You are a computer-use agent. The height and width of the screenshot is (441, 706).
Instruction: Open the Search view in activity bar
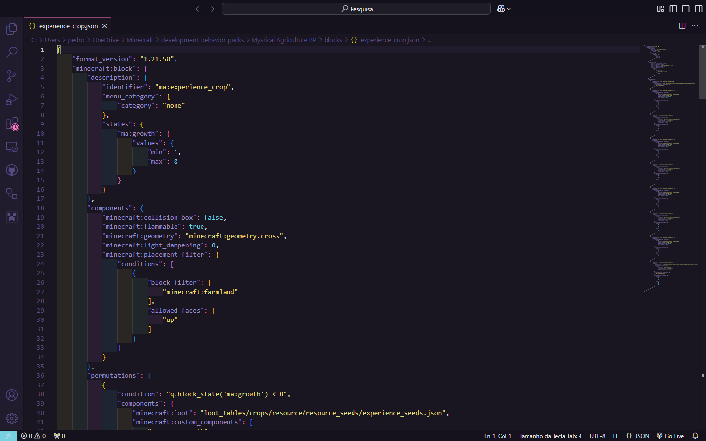(12, 52)
